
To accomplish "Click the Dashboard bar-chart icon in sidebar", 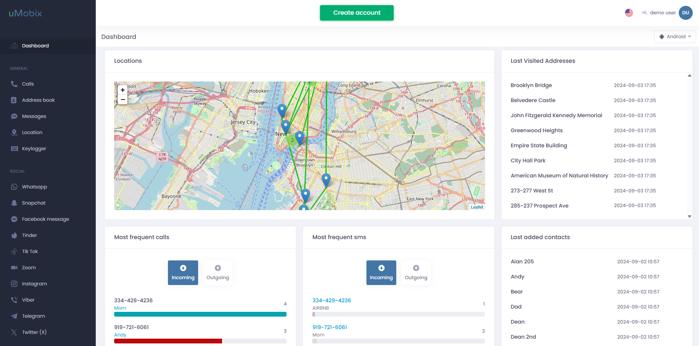I will tap(14, 46).
